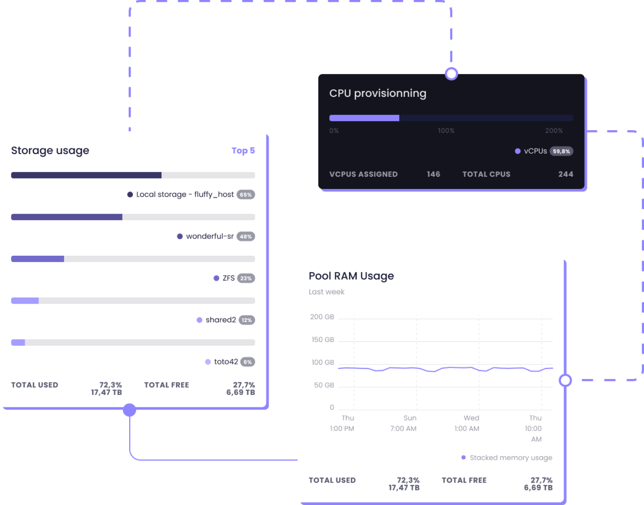Click the CPU provisioning progress bar
The width and height of the screenshot is (644, 505).
click(451, 118)
